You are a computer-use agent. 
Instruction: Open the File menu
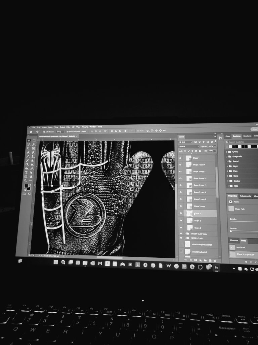pyautogui.click(x=34, y=127)
